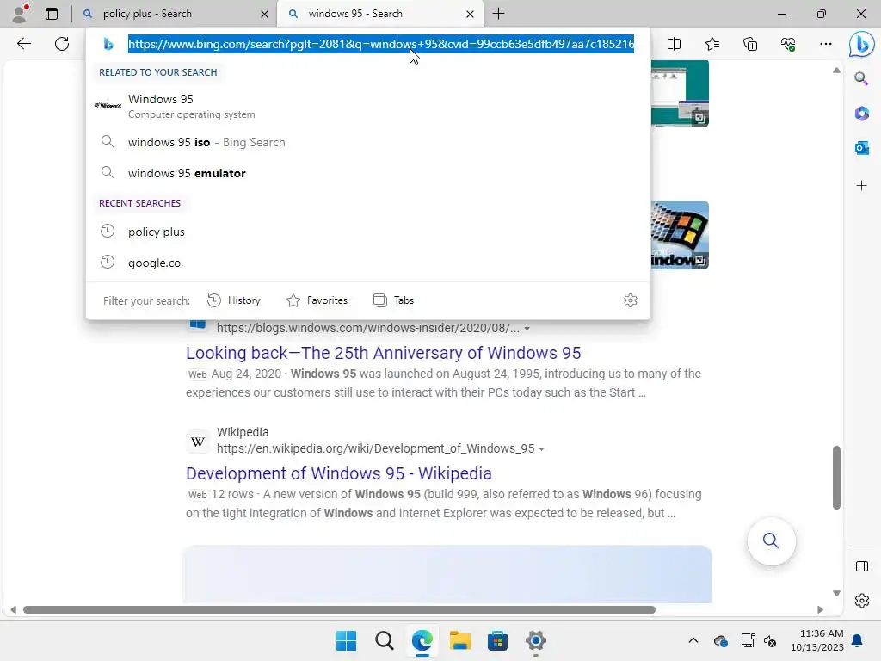Viewport: 881px width, 661px height.
Task: Choose the windows 95 iso suggestion
Action: pos(368,142)
